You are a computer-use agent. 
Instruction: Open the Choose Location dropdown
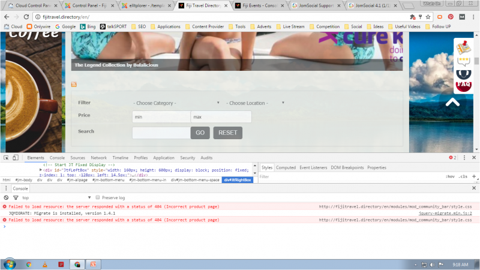[x=255, y=103]
